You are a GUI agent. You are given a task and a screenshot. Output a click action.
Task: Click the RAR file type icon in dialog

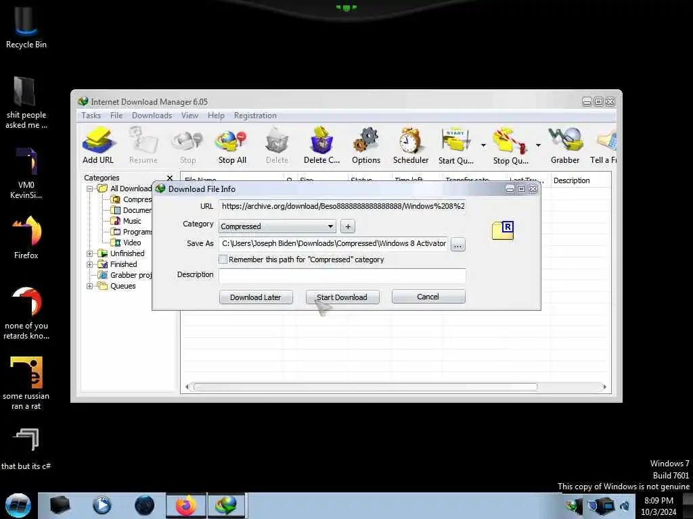point(503,230)
